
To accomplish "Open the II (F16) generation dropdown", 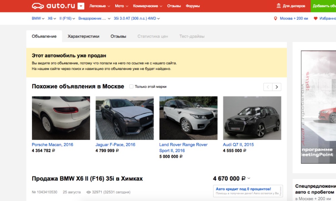I will (67, 18).
